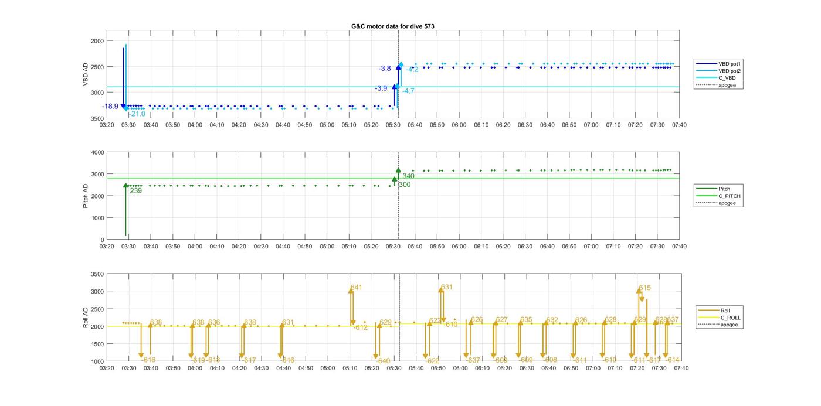Screen dimensions: 821x406
Task: Click '2000' tick on the VBD axis
Action: click(x=97, y=40)
